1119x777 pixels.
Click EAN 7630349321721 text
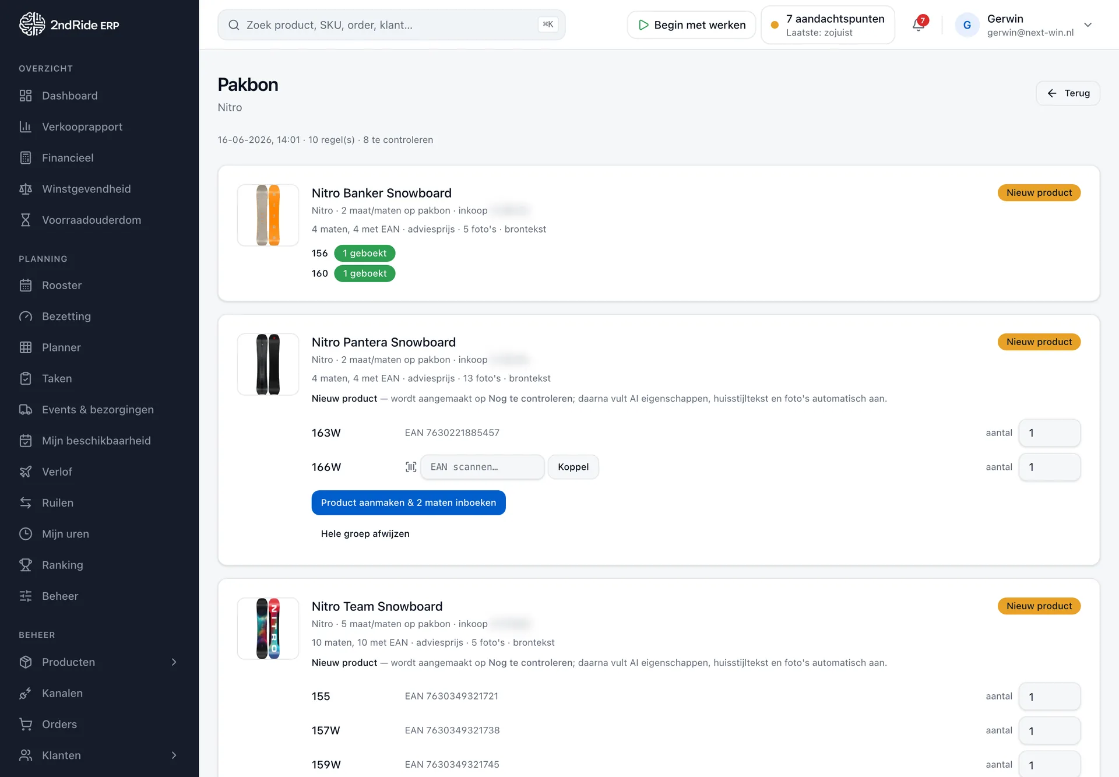point(452,696)
